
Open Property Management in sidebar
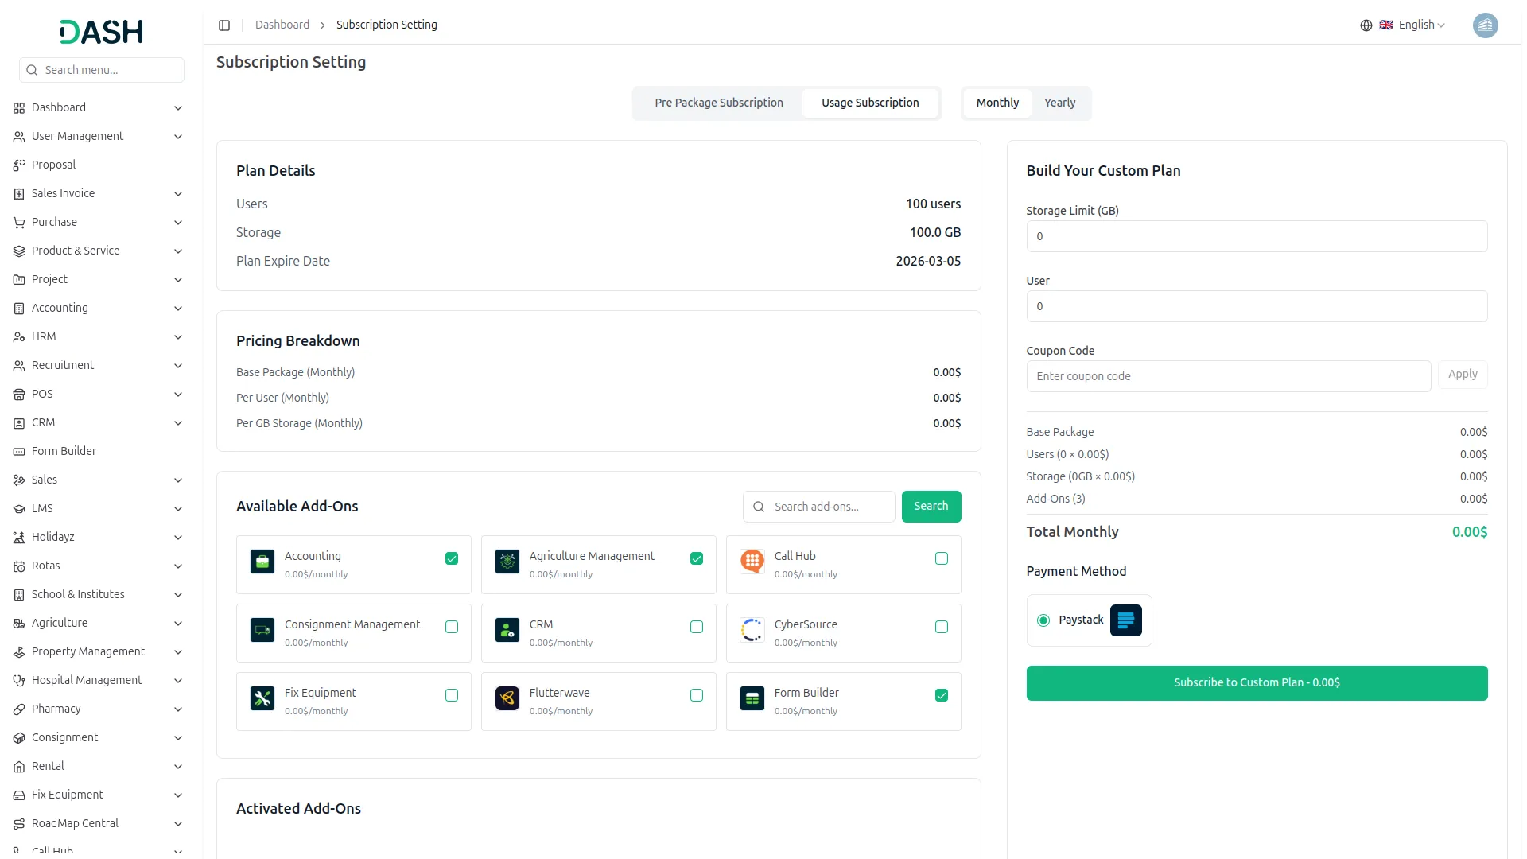[x=99, y=652]
